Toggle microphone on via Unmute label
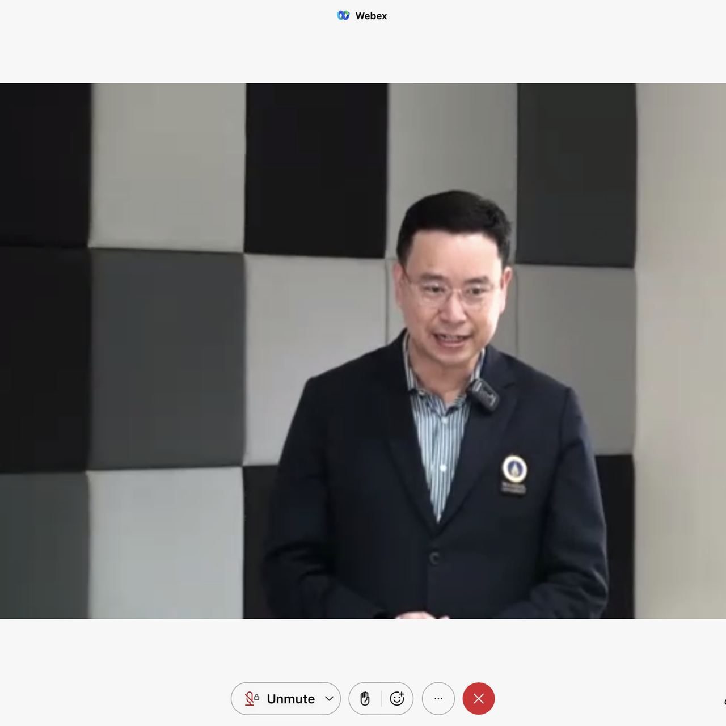The height and width of the screenshot is (726, 726). point(290,699)
